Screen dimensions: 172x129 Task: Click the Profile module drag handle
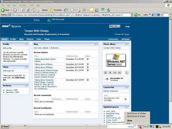(26, 44)
